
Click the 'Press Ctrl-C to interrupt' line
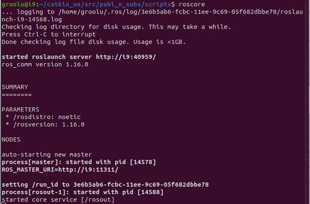click(49, 35)
